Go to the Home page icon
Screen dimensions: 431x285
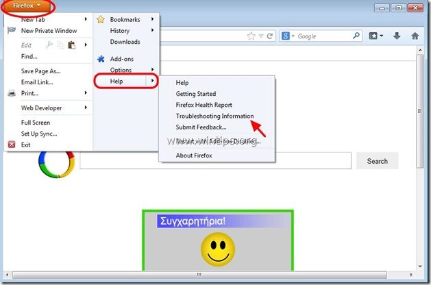click(415, 36)
